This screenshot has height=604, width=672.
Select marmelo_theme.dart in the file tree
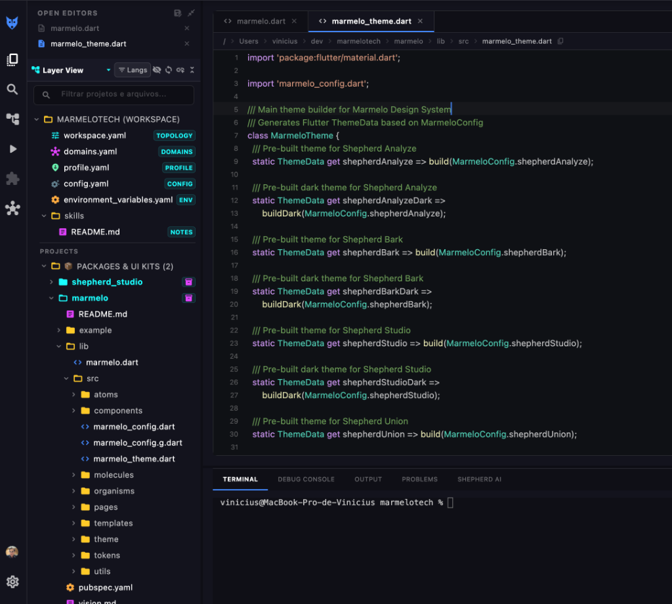click(134, 459)
